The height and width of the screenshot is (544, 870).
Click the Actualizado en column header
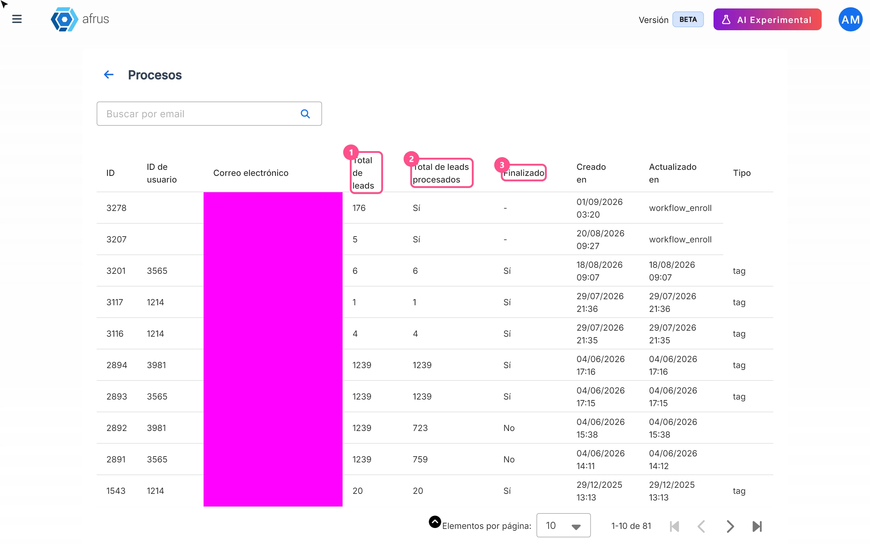(x=672, y=173)
